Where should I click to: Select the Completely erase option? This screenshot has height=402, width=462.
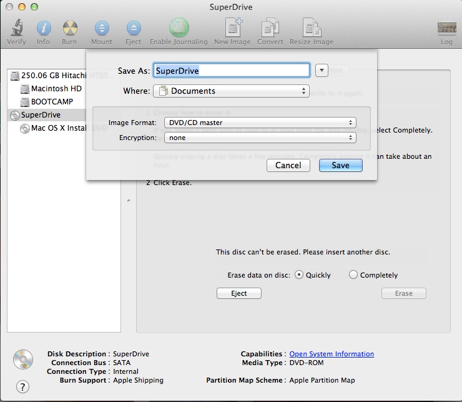click(353, 275)
